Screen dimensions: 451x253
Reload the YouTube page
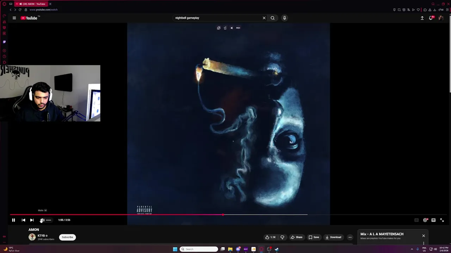[x=20, y=10]
